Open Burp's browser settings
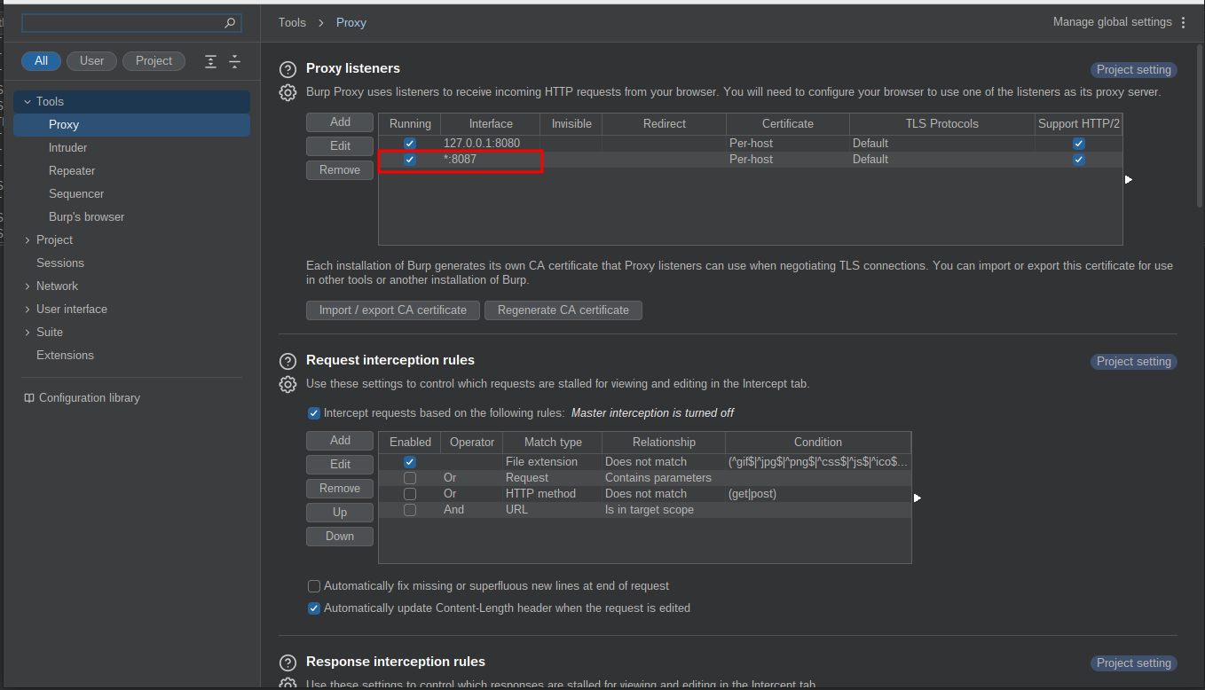 pos(87,217)
